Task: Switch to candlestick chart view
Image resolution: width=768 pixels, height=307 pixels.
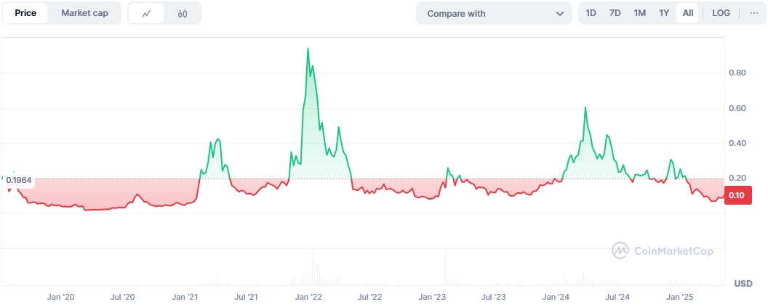Action: (x=183, y=13)
